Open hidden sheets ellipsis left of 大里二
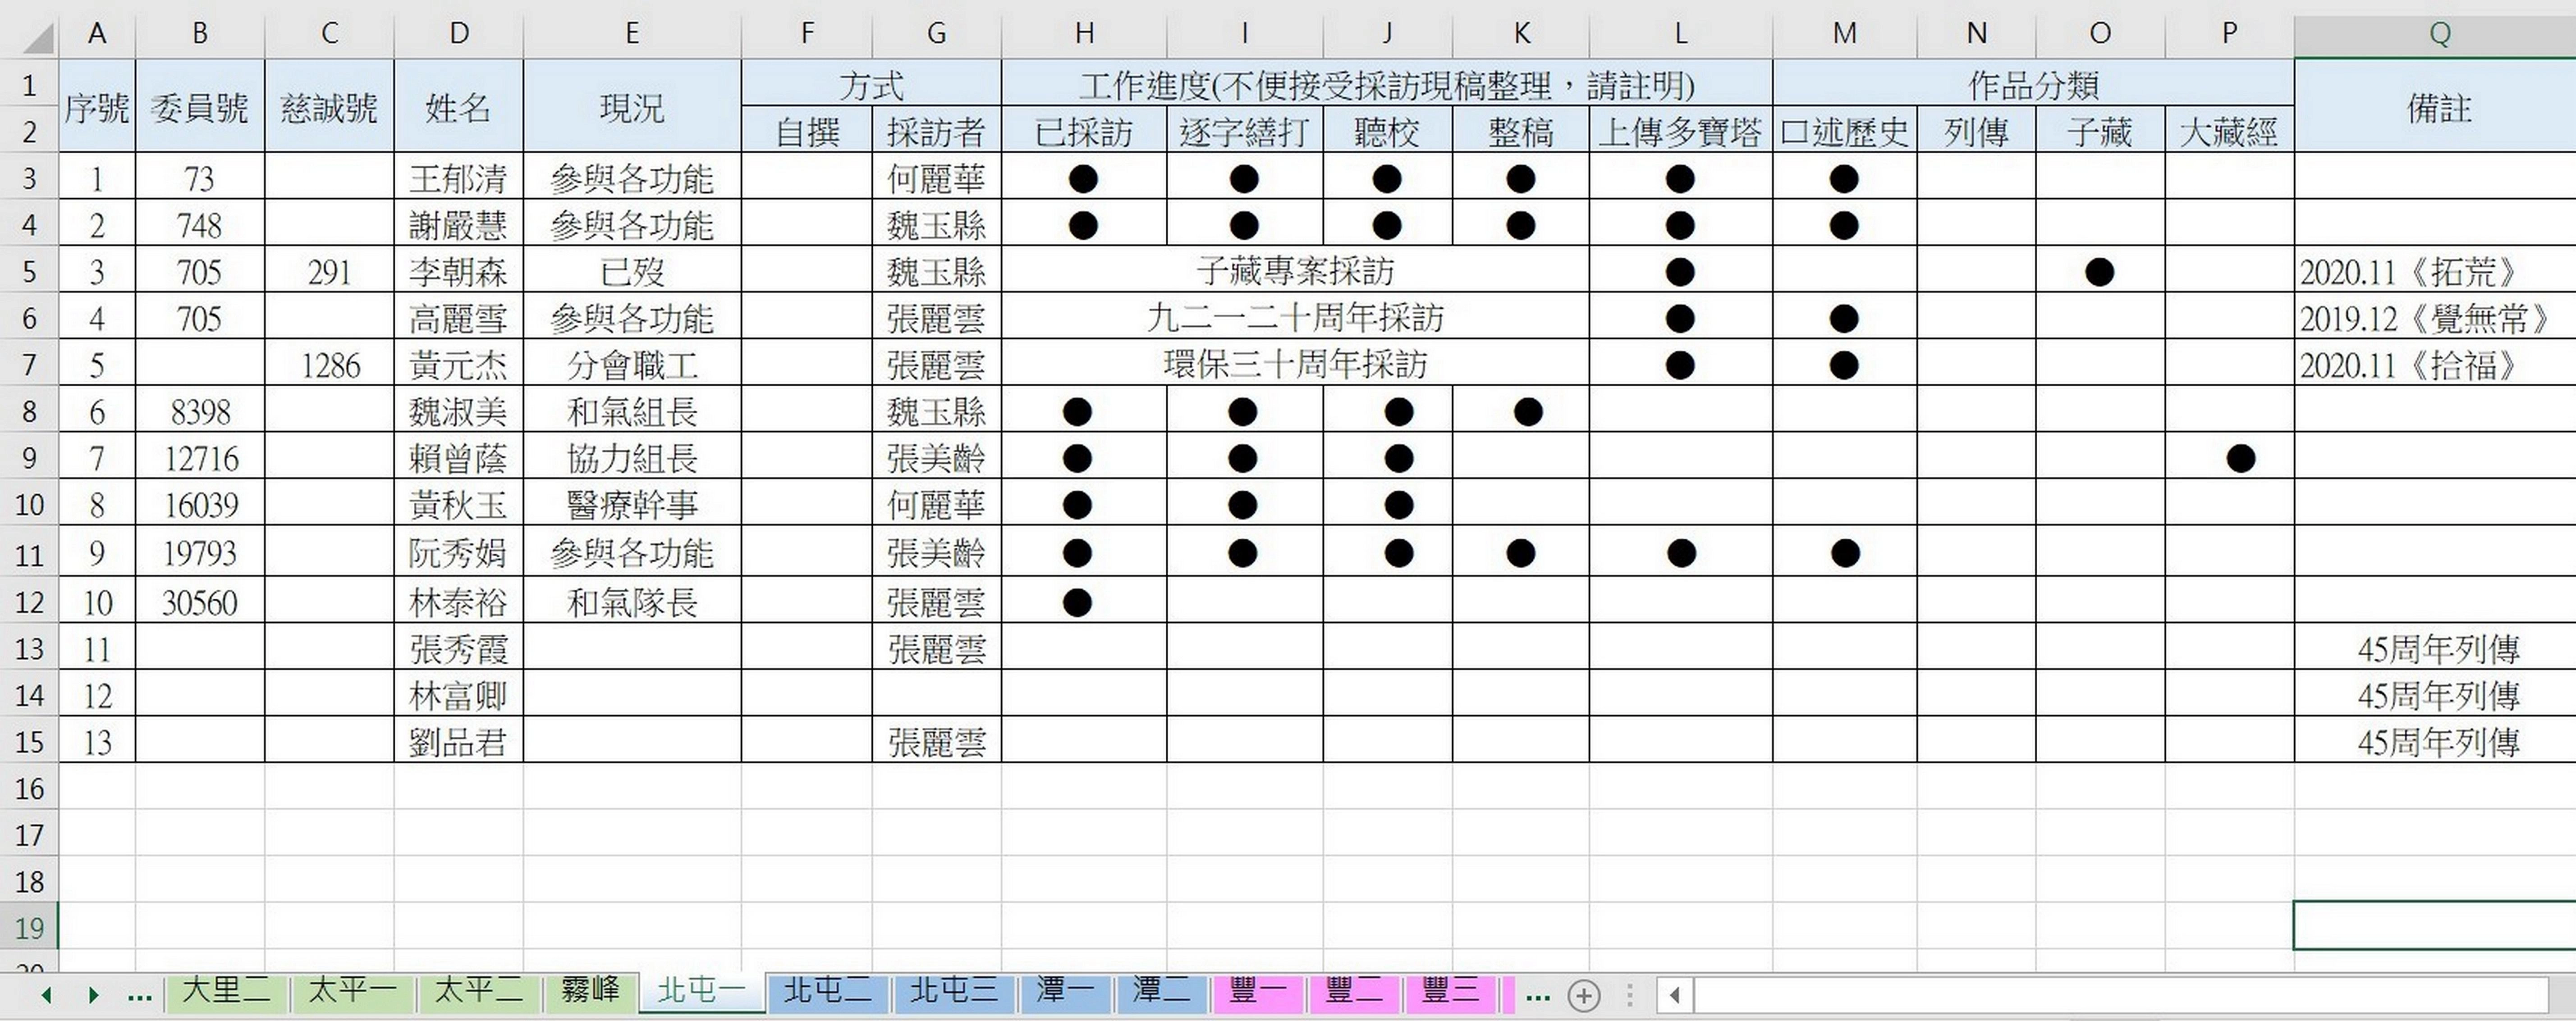Viewport: 2576px width, 1021px height. pos(140,996)
